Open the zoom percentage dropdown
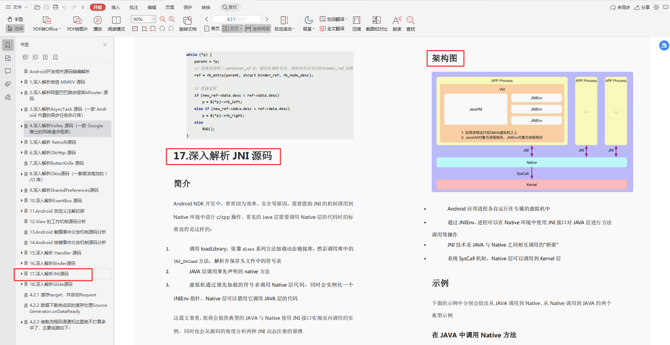Viewport: 670px width, 345px height. coord(154,19)
